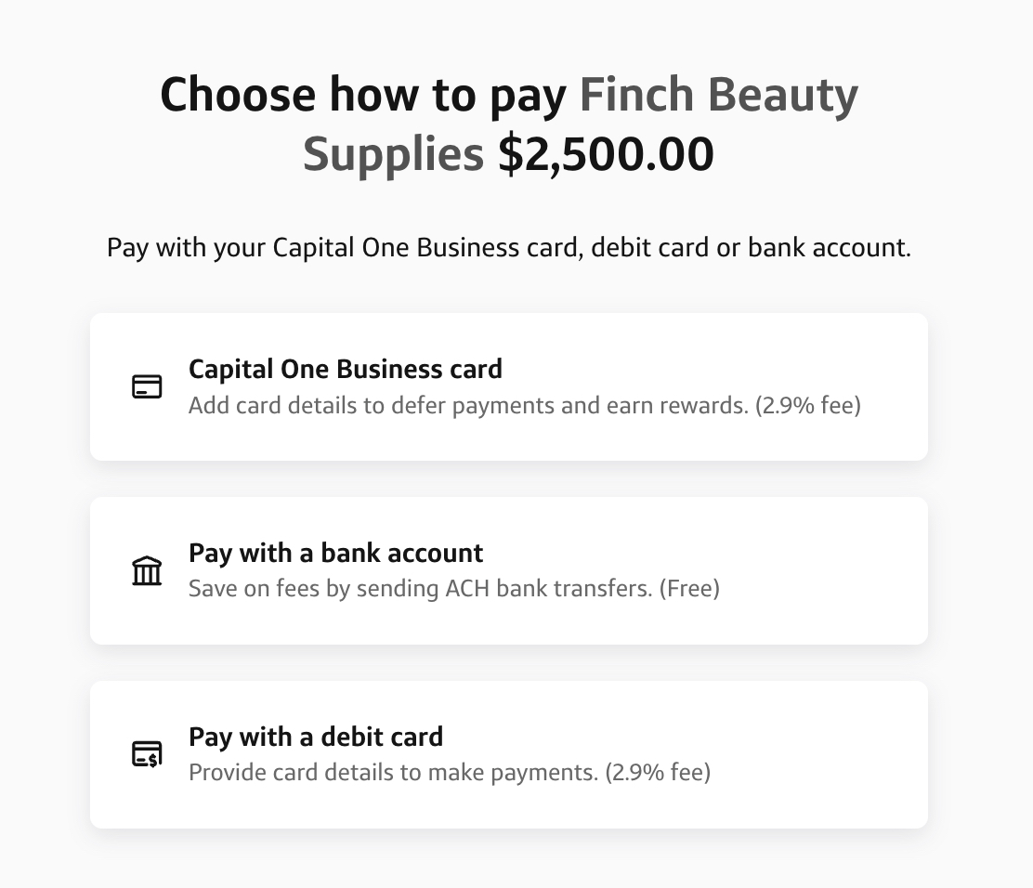Select Pay with a debit card

click(x=509, y=754)
